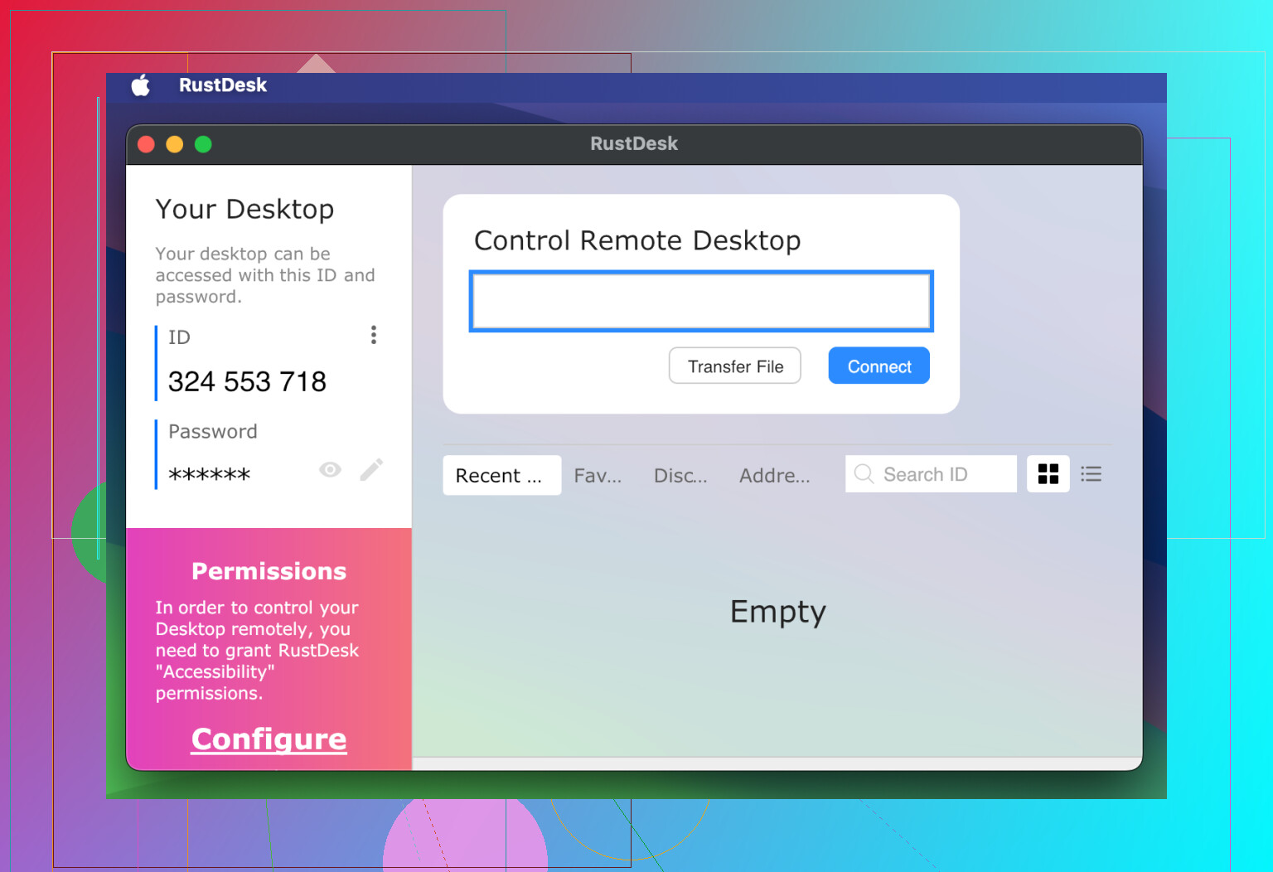Maximize the window with green button
Screen dimensions: 1273x872
tap(203, 145)
